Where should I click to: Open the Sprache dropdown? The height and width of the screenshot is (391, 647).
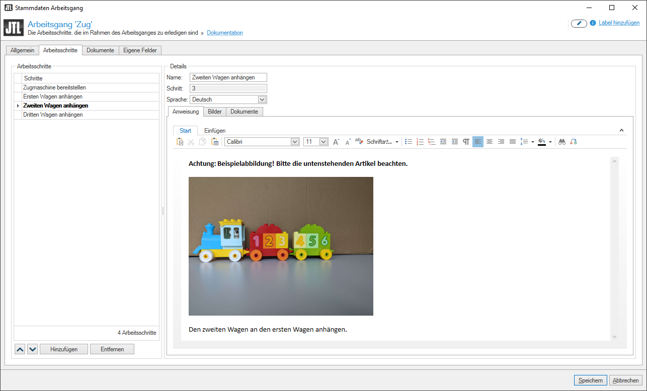(262, 100)
